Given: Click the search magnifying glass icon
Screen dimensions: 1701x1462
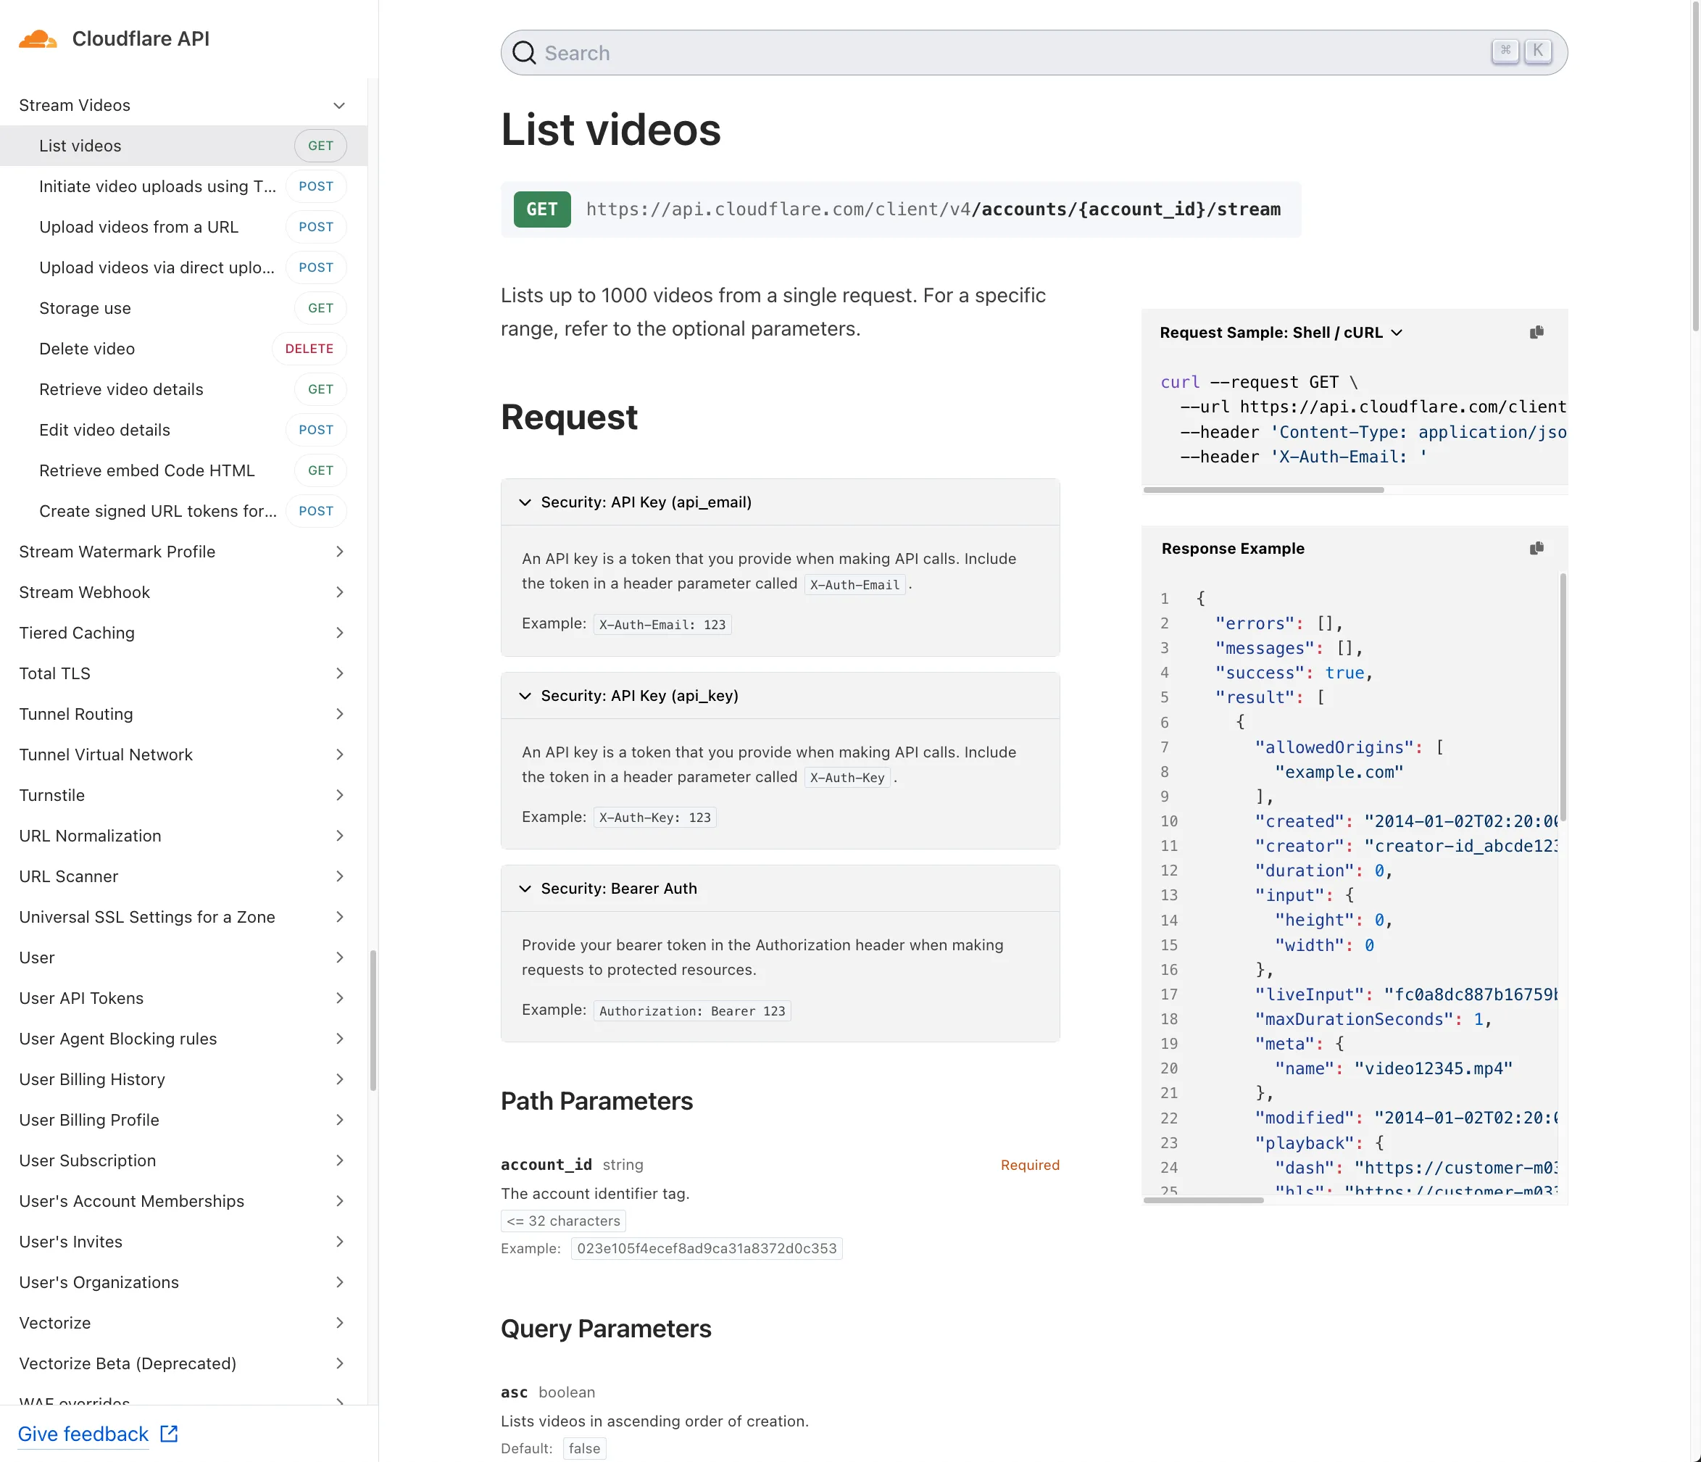Looking at the screenshot, I should coord(525,52).
